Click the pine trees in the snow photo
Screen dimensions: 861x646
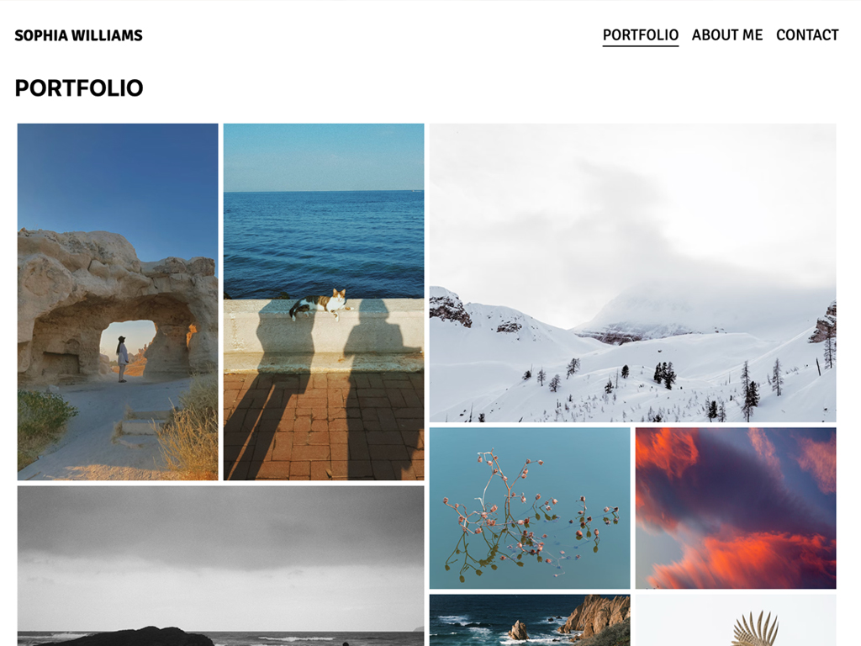(666, 374)
